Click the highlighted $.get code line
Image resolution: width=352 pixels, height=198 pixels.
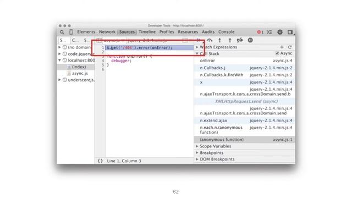pyautogui.click(x=149, y=48)
